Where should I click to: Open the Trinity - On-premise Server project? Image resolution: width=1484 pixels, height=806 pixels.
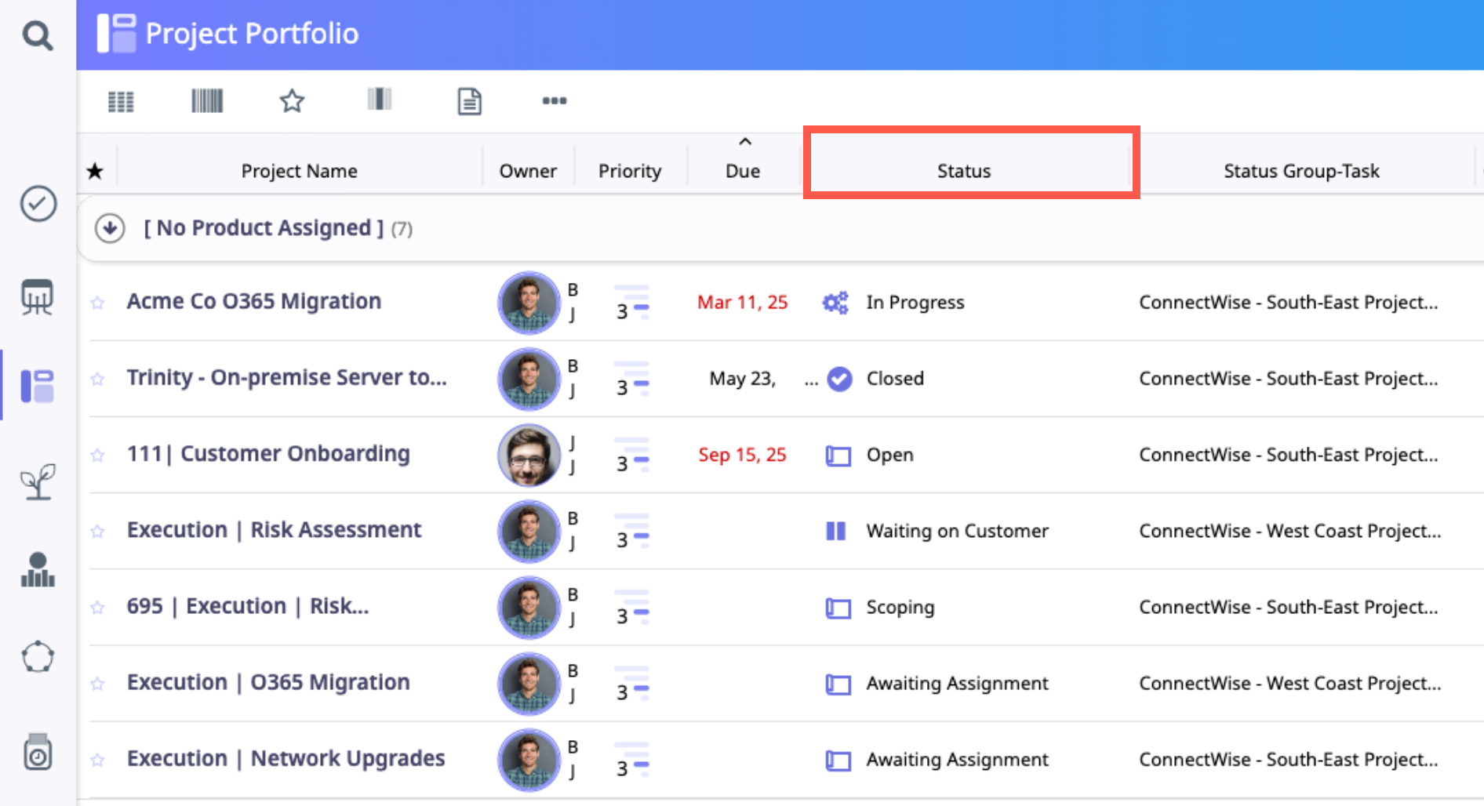[x=286, y=378]
